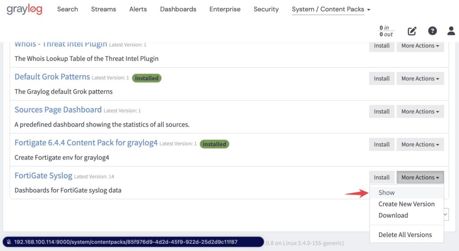Open Whois - Threat Intel Plugin link
Screen dimensions: 459x251
tap(61, 44)
